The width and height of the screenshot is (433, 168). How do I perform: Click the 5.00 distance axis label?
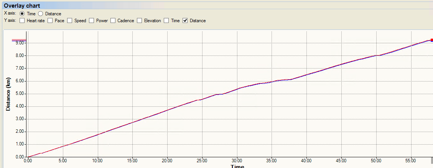(20, 94)
